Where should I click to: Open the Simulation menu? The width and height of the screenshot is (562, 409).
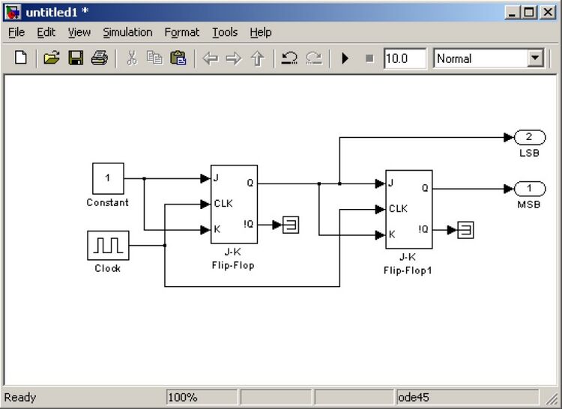point(127,32)
